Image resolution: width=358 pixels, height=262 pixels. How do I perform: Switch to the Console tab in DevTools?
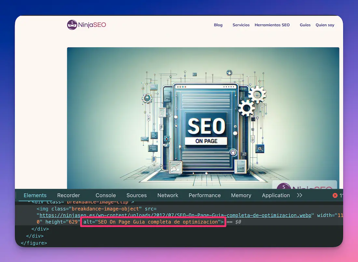tap(105, 195)
